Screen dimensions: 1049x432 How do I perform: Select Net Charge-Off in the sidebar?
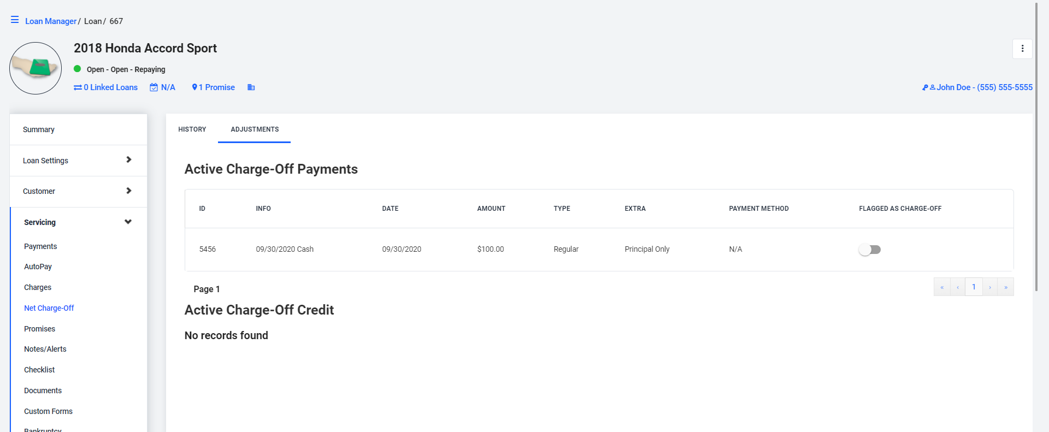(49, 308)
